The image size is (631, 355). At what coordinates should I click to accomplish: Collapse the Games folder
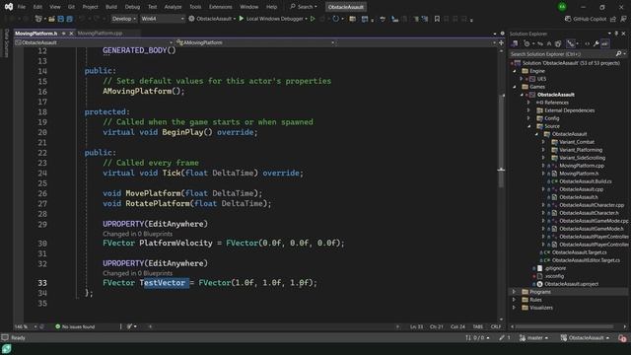click(515, 87)
